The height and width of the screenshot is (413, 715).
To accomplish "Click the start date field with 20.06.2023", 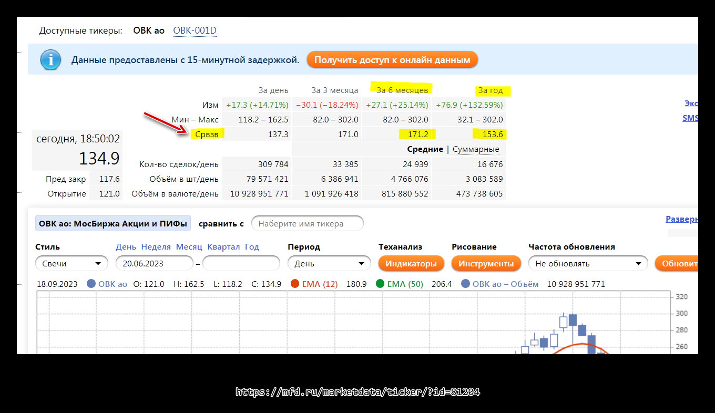I will (x=155, y=263).
